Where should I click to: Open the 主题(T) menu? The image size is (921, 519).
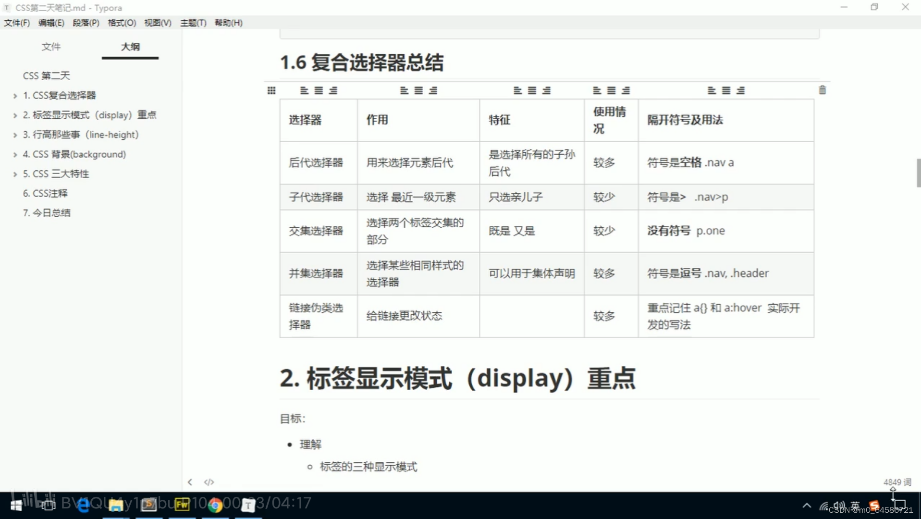pos(193,23)
